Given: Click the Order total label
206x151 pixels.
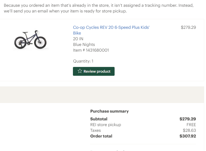Looking at the screenshot, I should coord(101,136).
